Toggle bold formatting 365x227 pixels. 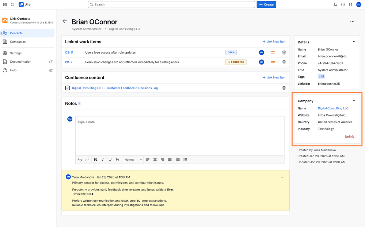point(95,159)
